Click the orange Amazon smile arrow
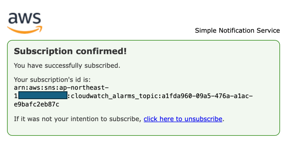The image size is (296, 147). click(x=25, y=30)
